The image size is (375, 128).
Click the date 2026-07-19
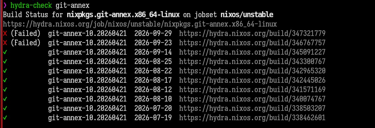point(153,118)
